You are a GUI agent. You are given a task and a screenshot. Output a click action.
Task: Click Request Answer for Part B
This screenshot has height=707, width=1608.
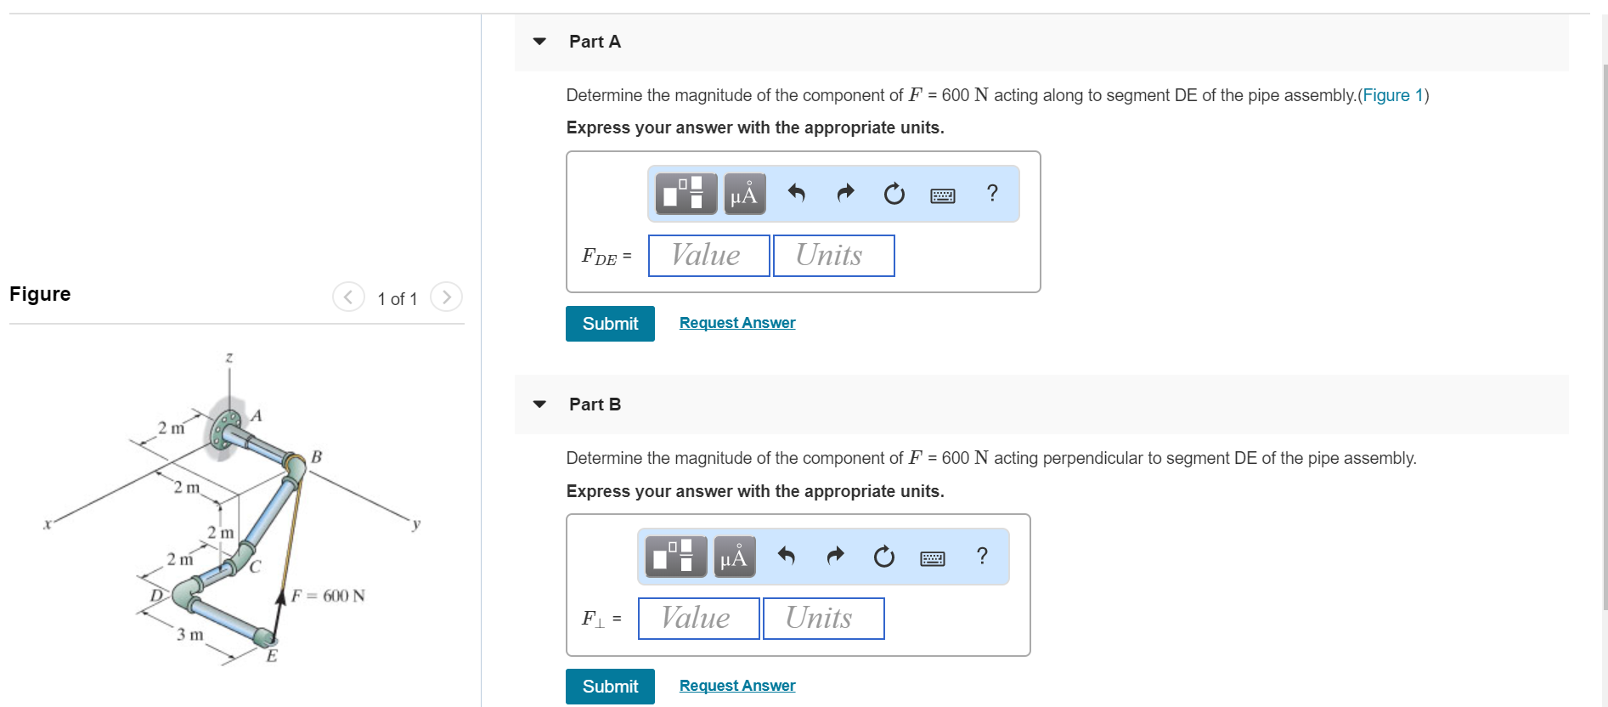[x=736, y=685]
